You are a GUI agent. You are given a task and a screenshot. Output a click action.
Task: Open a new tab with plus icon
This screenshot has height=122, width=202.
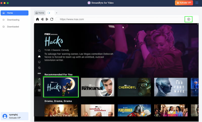pyautogui.click(x=57, y=13)
